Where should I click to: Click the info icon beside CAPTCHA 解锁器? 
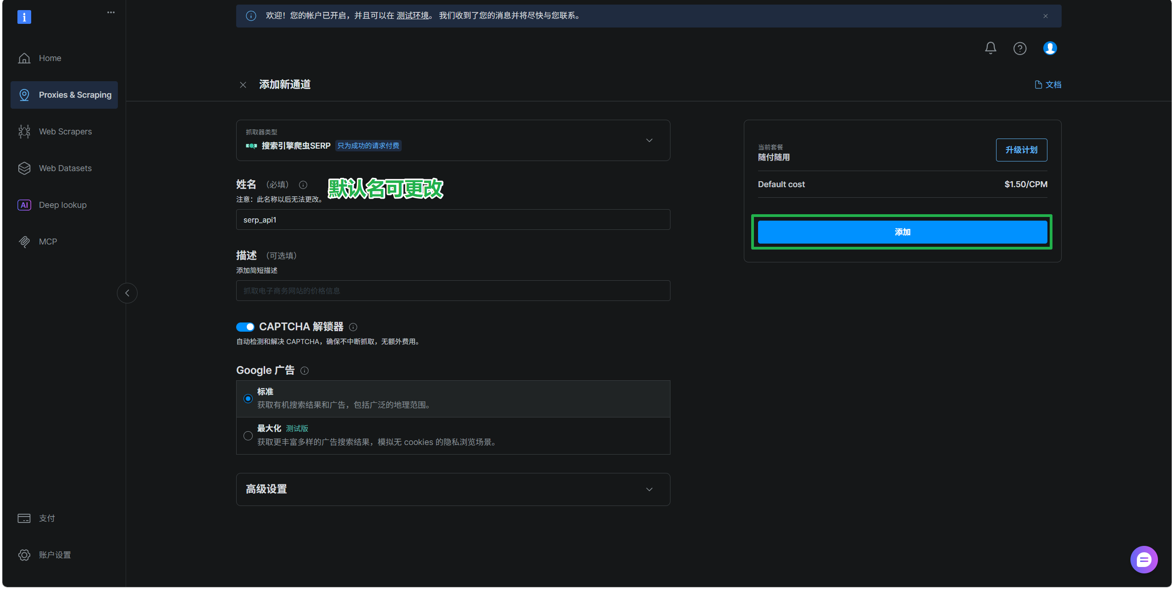click(x=353, y=327)
